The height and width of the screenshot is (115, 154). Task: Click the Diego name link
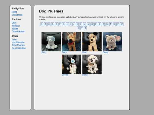(64, 52)
